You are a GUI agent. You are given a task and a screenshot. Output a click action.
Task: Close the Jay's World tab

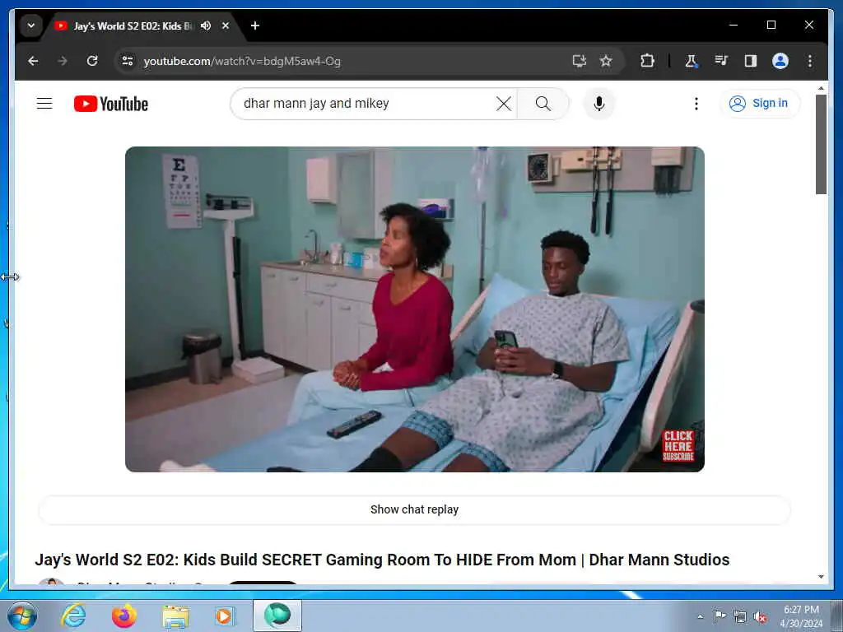226,26
